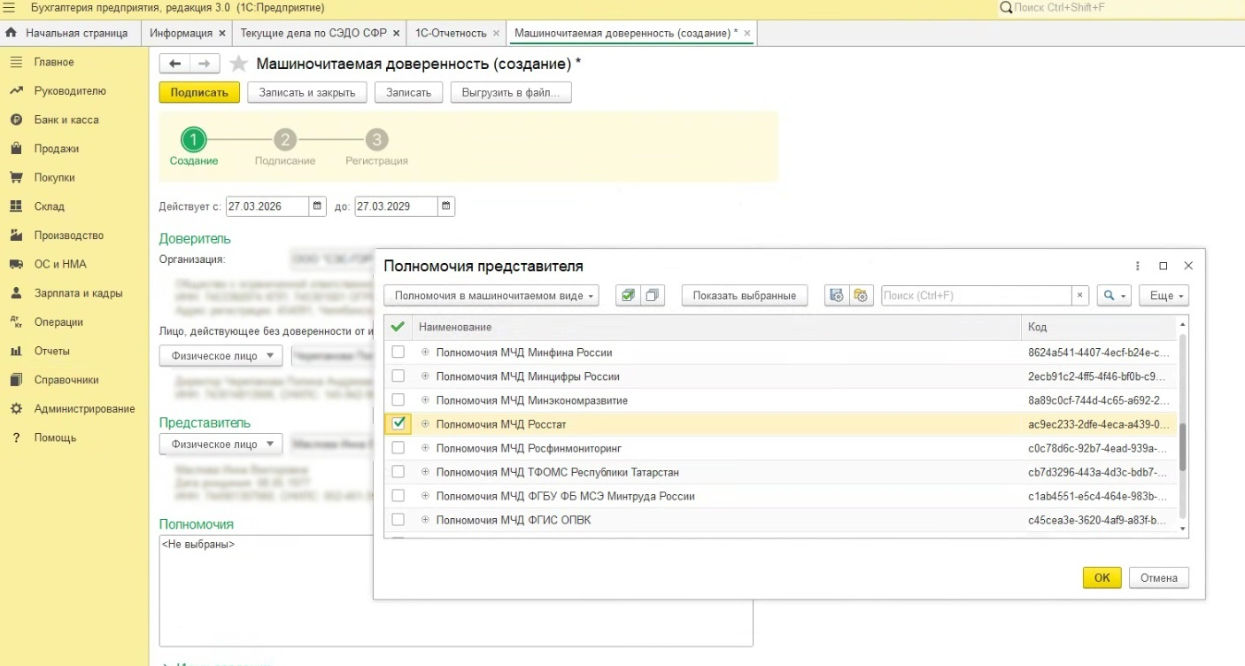Uncheck Полномочия МЧД Росстат checkbox
Screen dimensions: 1245x666
tap(398, 423)
